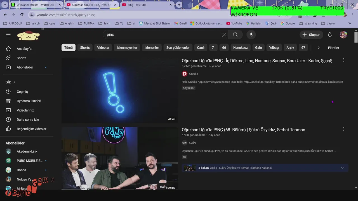The width and height of the screenshot is (358, 201).
Task: Open the Haritalar bookmark
Action: click(254, 23)
